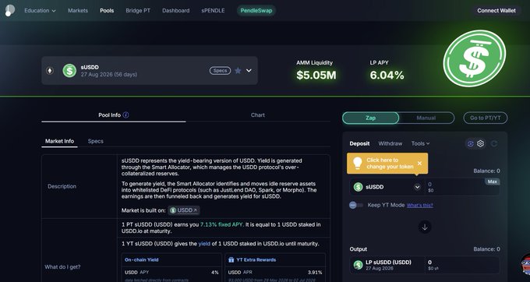Open the Pools nav item
The height and width of the screenshot is (282, 530).
point(107,10)
